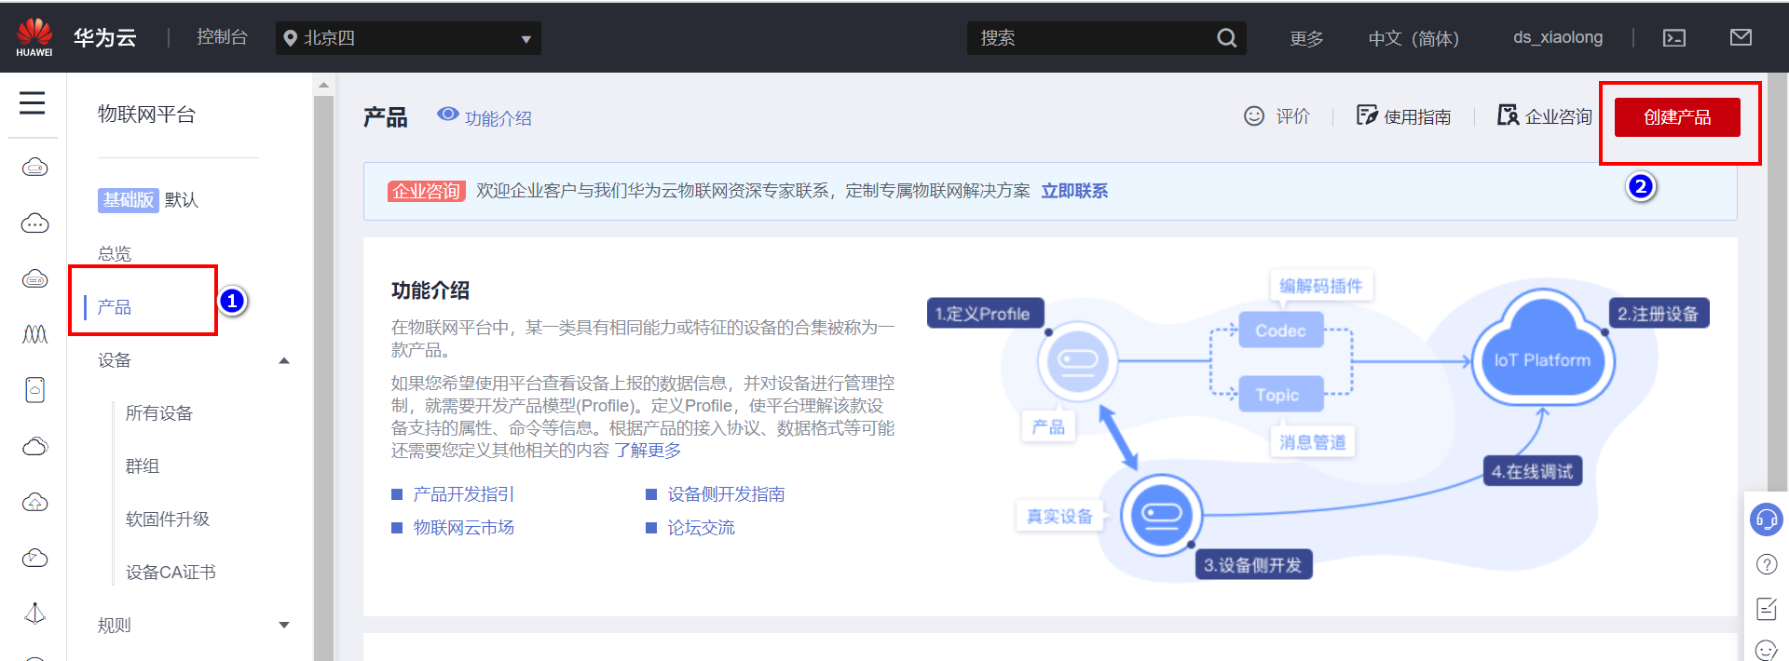Click the edit feedback note icon

[x=1766, y=609]
